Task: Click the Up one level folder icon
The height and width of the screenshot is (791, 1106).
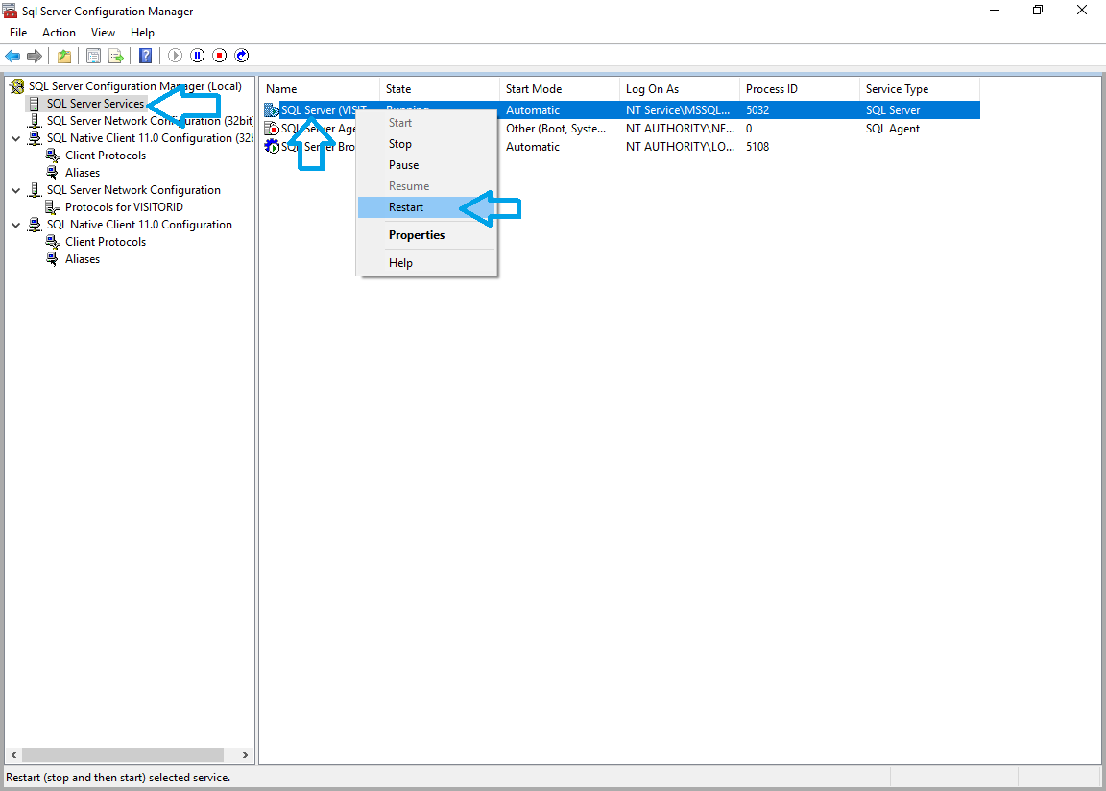Action: tap(64, 56)
